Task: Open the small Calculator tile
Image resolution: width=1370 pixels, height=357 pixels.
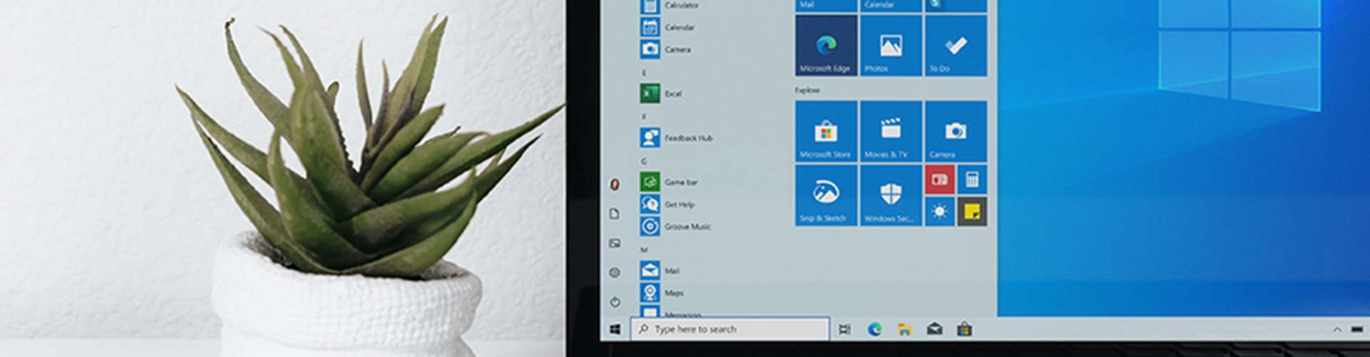Action: [x=972, y=180]
